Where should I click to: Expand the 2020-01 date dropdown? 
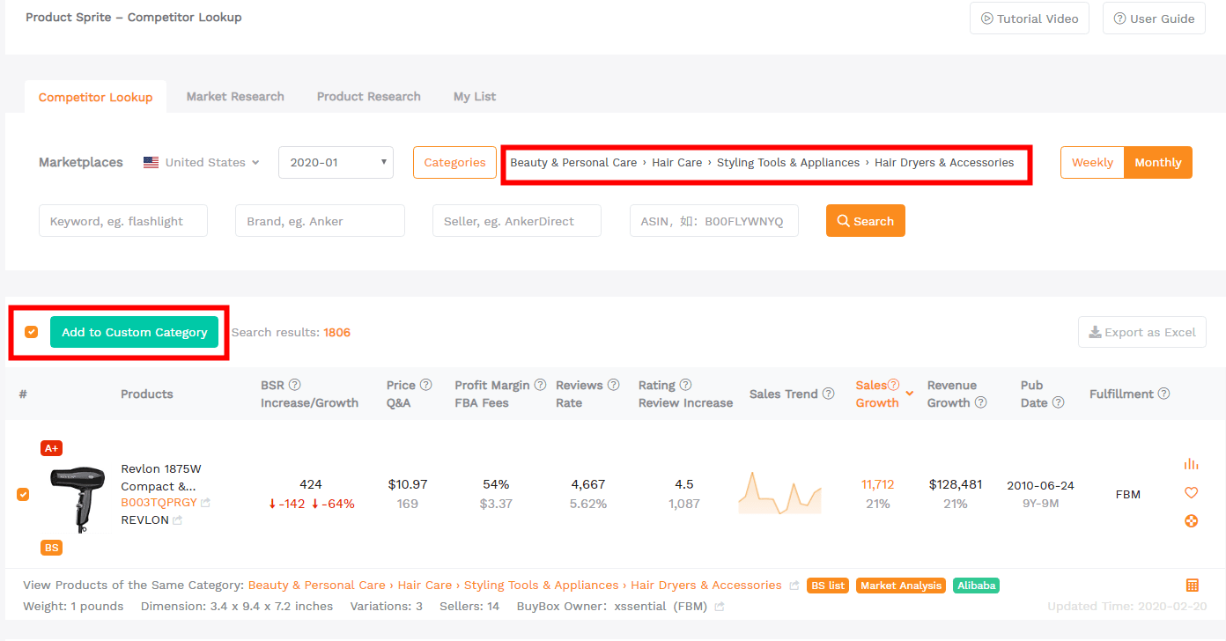pyautogui.click(x=335, y=162)
